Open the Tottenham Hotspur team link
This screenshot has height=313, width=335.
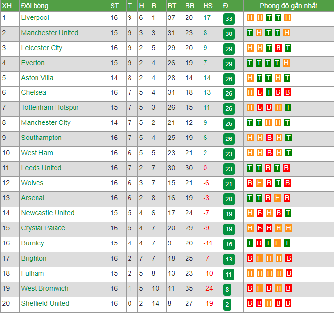pyautogui.click(x=50, y=107)
